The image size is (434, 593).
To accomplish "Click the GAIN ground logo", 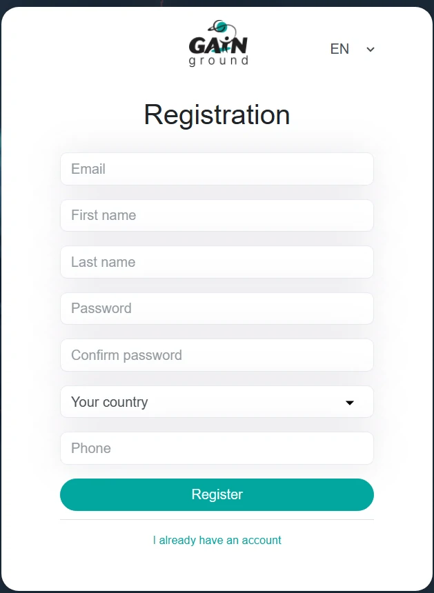I will click(x=218, y=46).
